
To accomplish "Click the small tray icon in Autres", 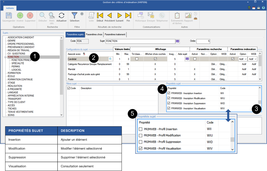I will (196, 18).
